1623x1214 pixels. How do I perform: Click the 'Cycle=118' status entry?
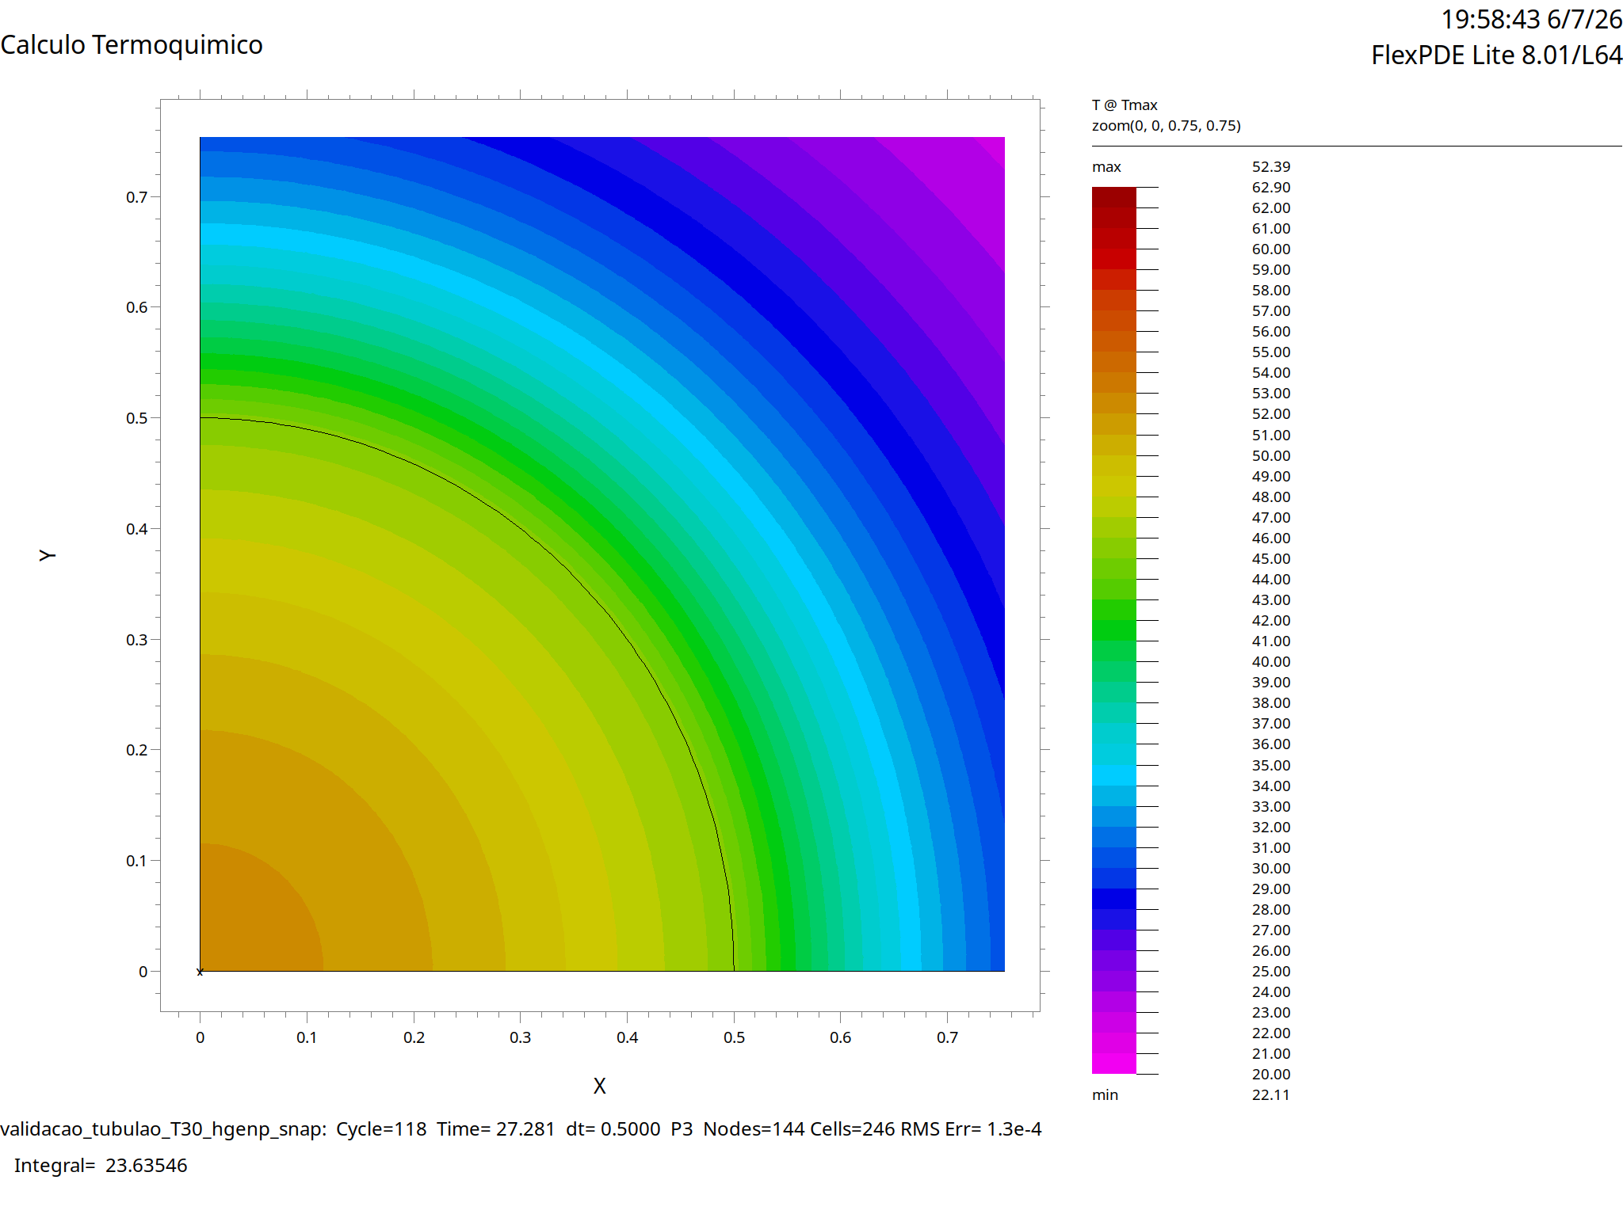(381, 1129)
